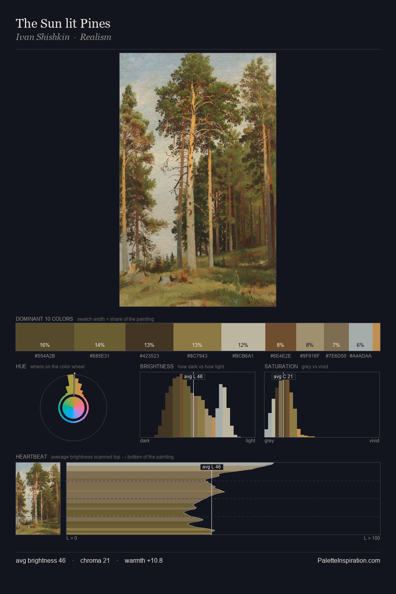Click chroma 21 in the footer
The image size is (396, 594).
tap(95, 560)
